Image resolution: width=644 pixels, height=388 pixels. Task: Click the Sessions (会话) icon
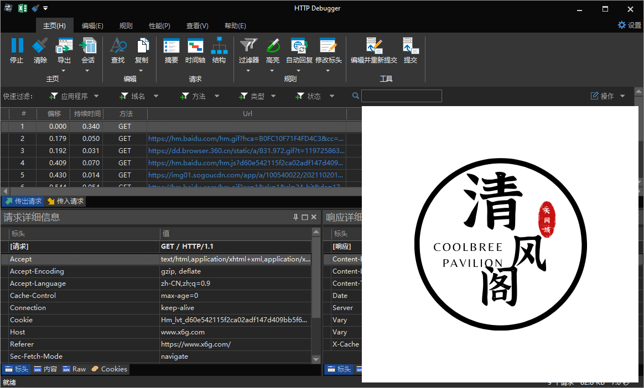click(88, 46)
